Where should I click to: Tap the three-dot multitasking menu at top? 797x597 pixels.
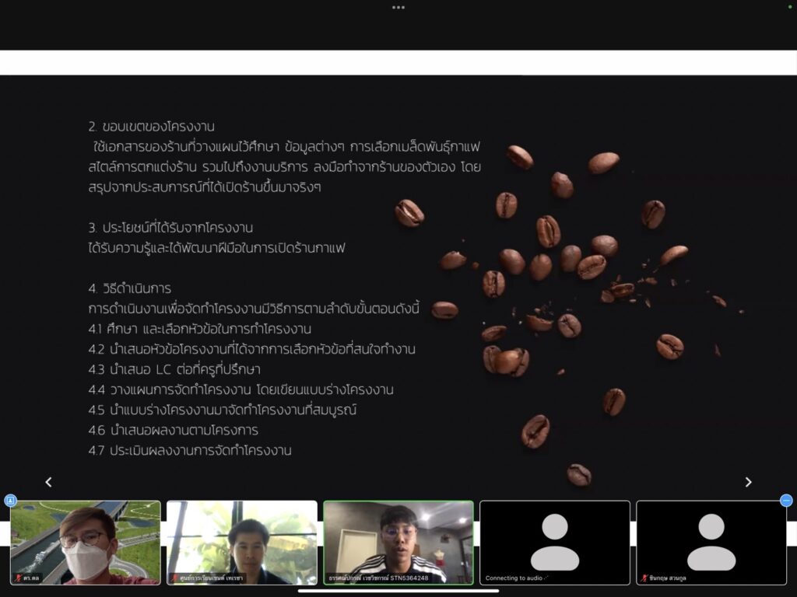coord(398,7)
